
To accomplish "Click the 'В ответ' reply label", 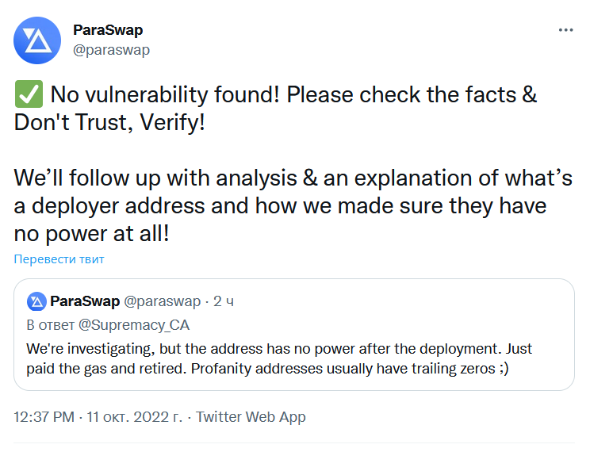I will pos(51,325).
